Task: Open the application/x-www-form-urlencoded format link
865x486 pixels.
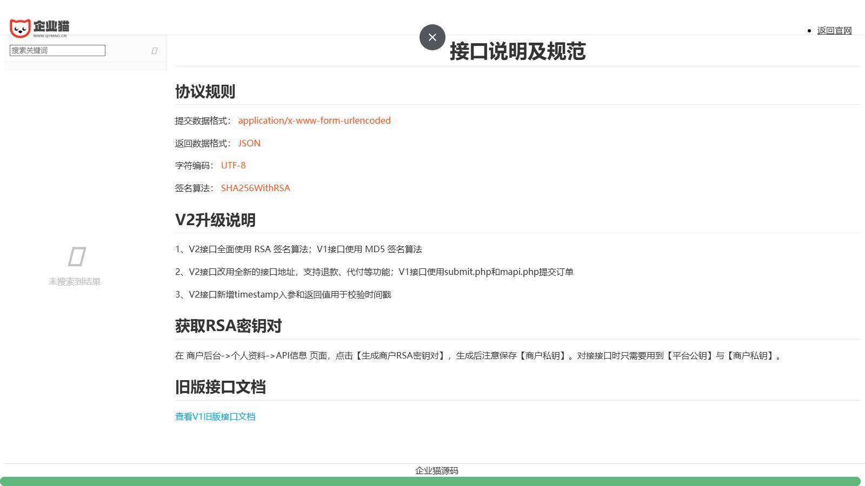Action: [315, 120]
